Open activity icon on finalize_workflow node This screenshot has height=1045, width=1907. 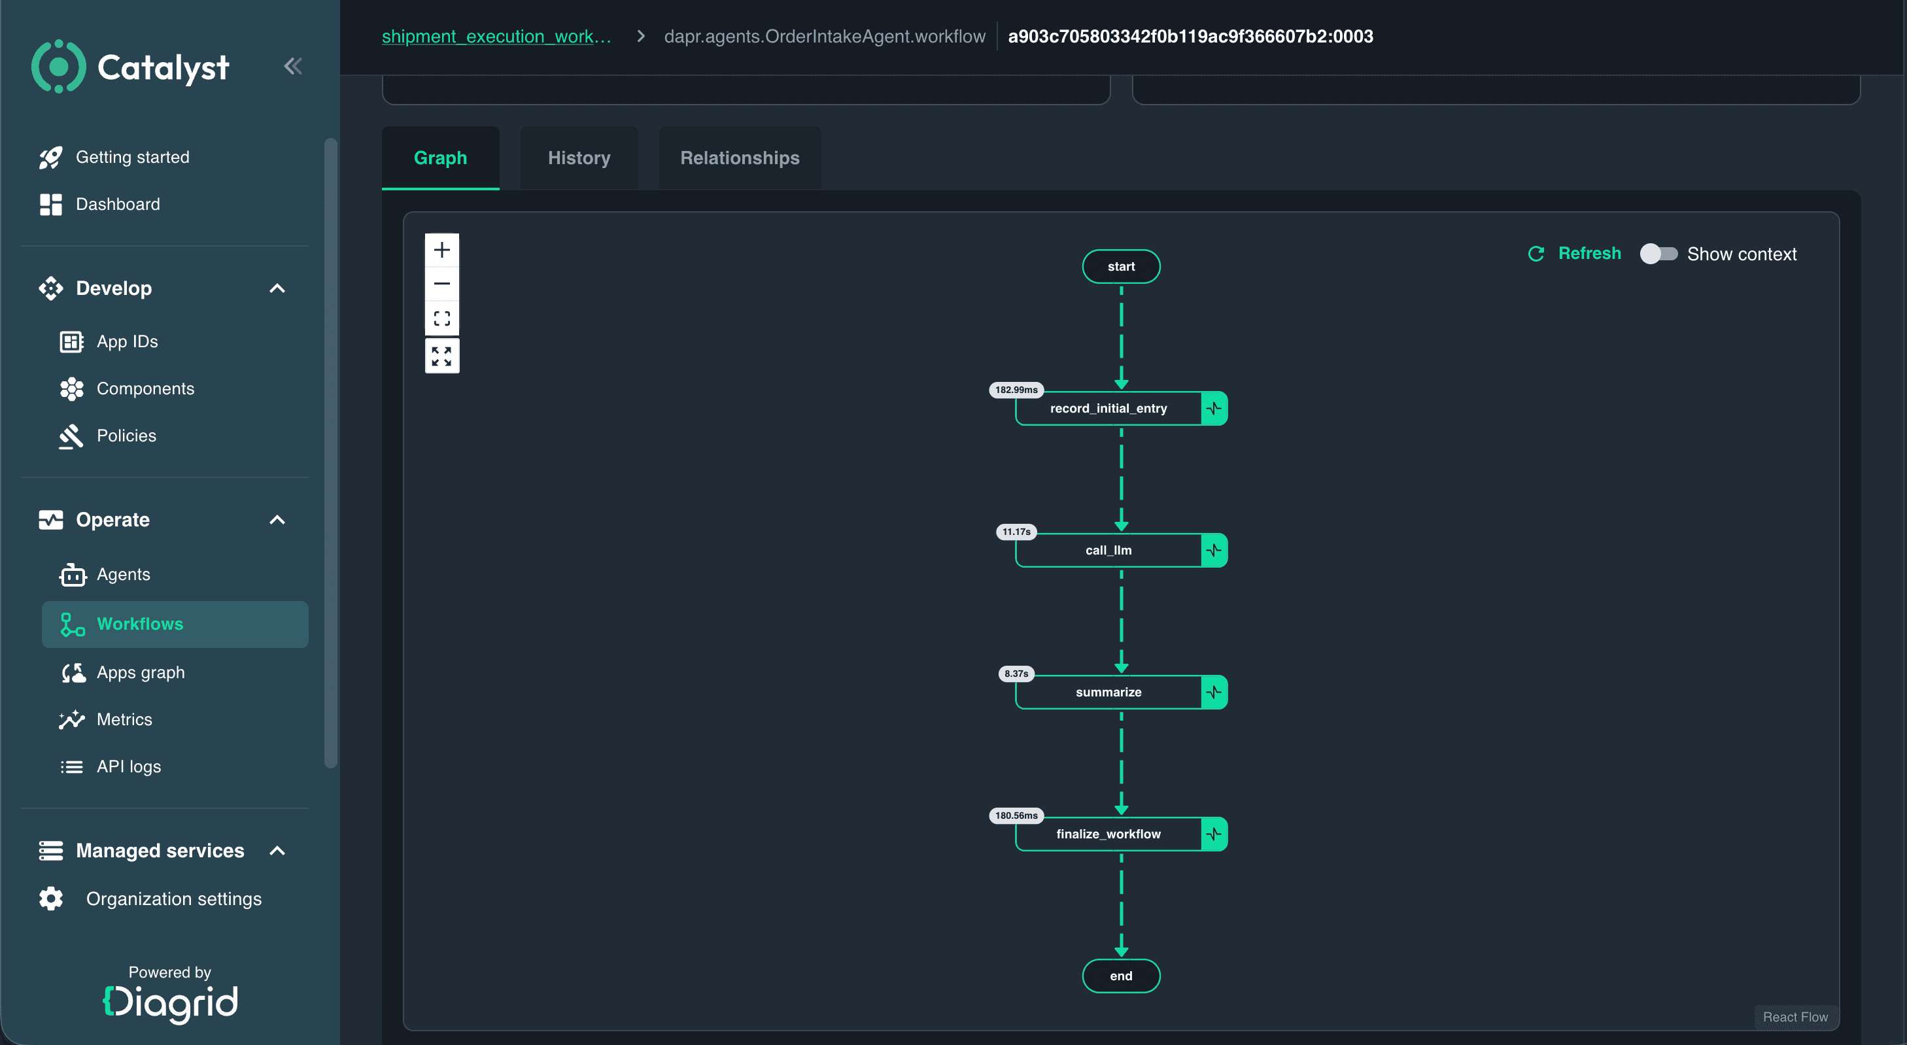coord(1214,834)
